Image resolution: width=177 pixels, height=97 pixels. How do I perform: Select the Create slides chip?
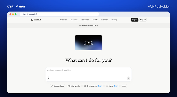click(x=58, y=86)
